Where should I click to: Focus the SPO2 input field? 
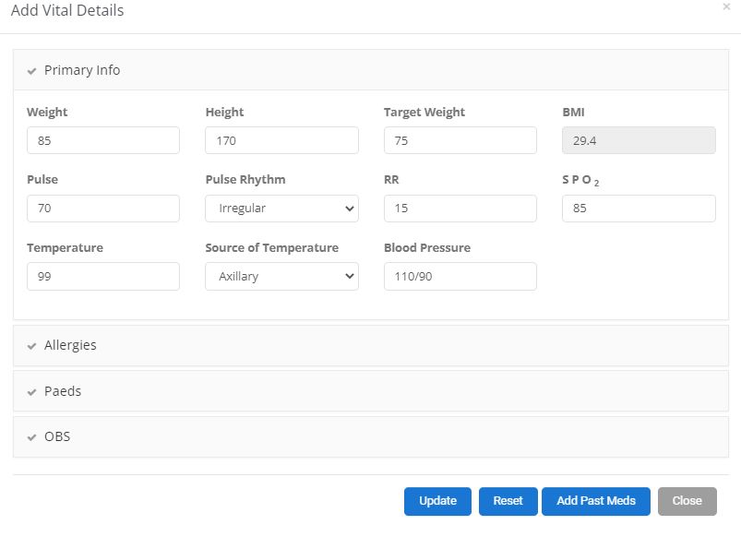point(639,209)
